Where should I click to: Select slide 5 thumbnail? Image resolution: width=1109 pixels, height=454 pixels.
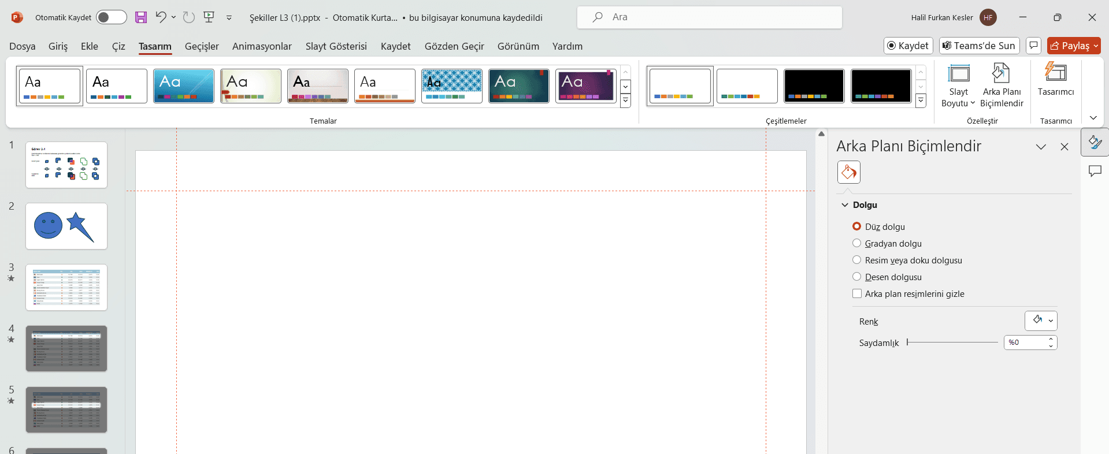click(66, 410)
